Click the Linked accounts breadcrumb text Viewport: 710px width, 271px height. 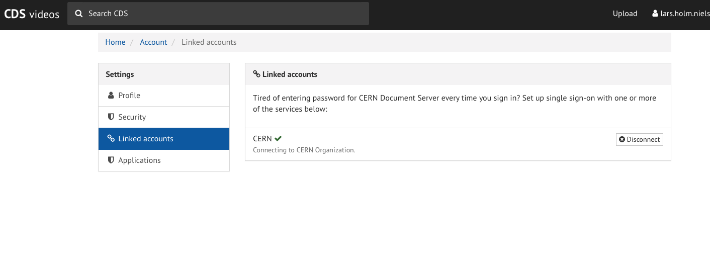[209, 42]
